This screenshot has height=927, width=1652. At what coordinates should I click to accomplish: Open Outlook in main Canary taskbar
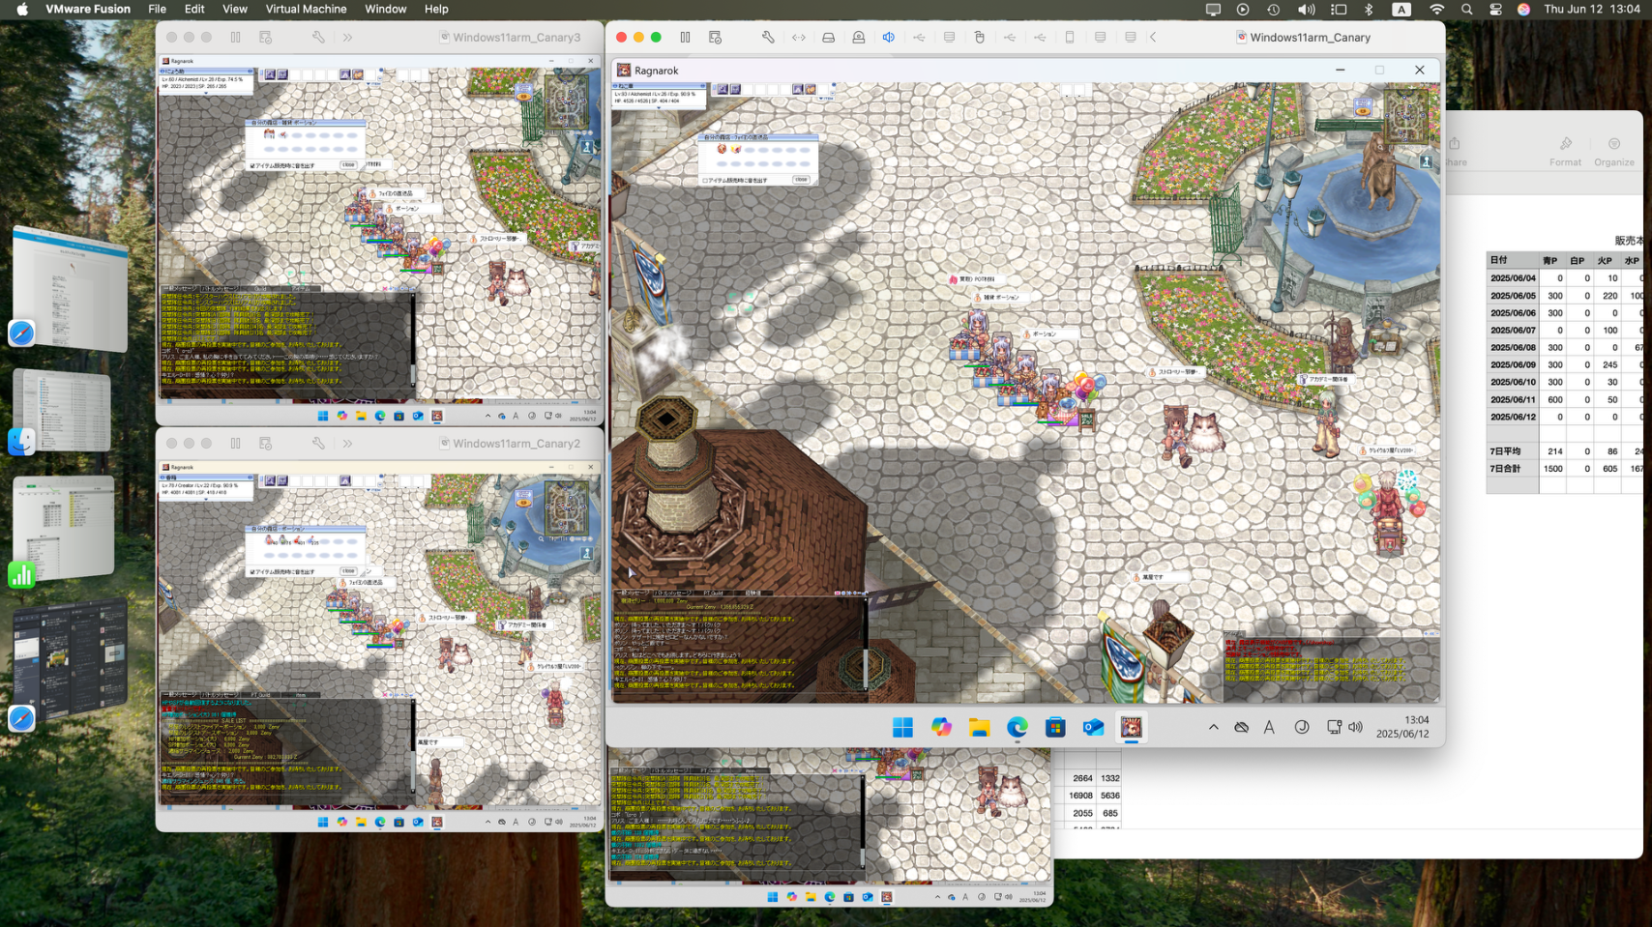pyautogui.click(x=1093, y=727)
